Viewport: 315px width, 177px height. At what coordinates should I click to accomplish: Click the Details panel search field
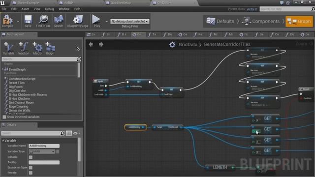[x=33, y=133]
